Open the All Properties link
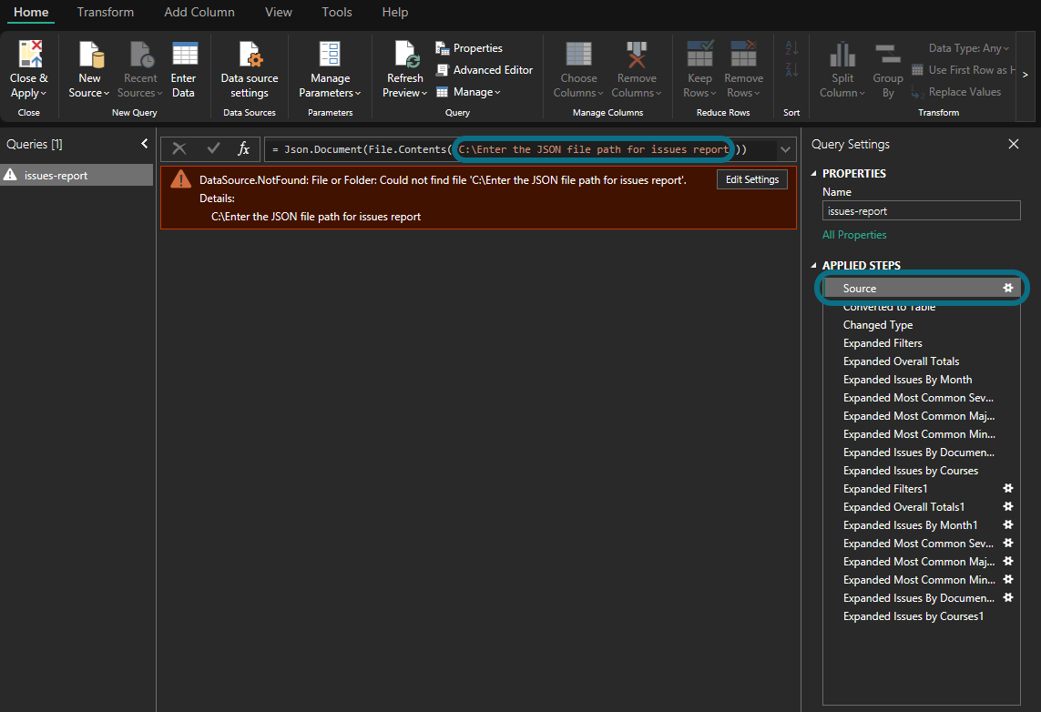 [853, 235]
